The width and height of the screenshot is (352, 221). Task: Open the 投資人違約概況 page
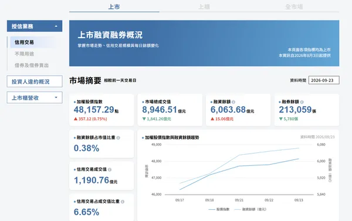(x=35, y=81)
